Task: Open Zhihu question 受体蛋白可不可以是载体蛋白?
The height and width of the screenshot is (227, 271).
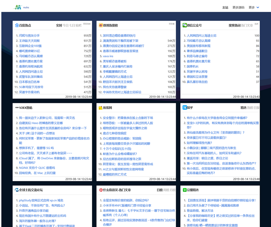Action: coord(207,138)
